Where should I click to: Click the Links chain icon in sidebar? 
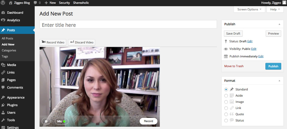3,72
